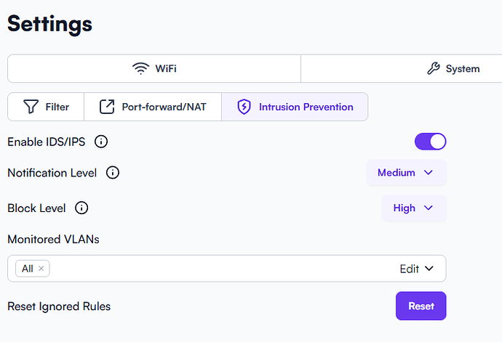Click the System wrench icon
This screenshot has width=502, height=342.
[434, 68]
